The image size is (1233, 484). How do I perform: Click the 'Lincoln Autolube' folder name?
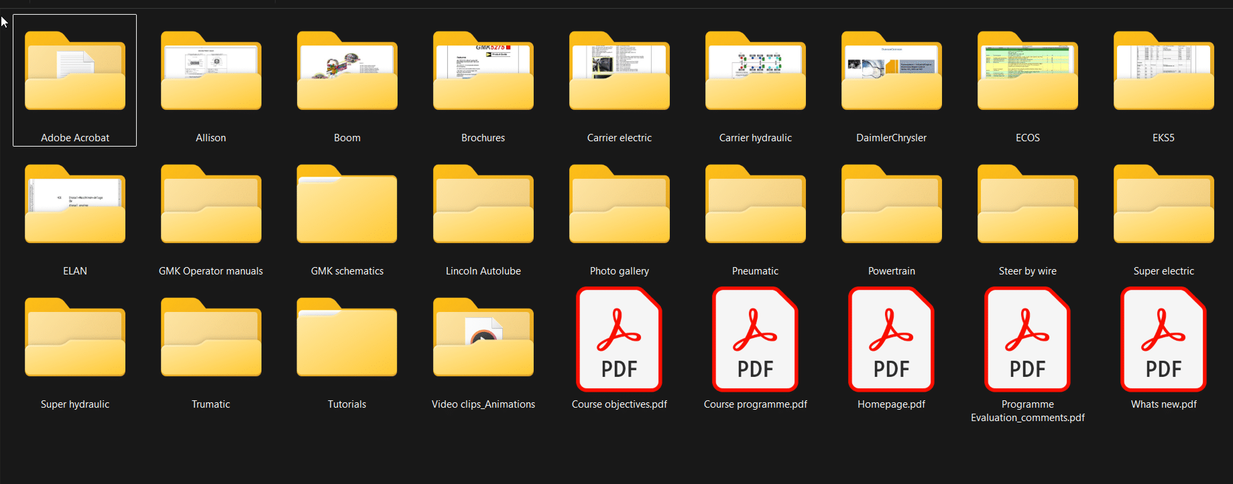tap(483, 271)
